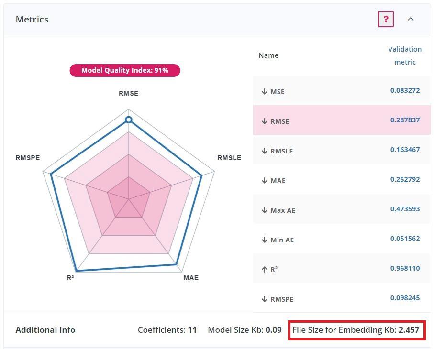Click the Validation metric column header
434x349 pixels.
tap(404, 55)
